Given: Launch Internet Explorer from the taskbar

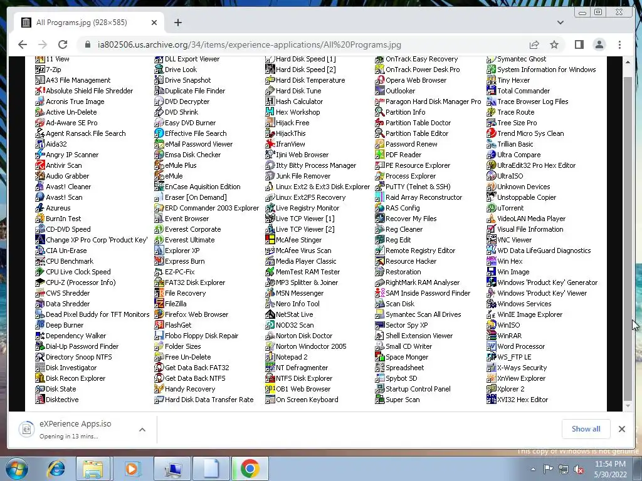Looking at the screenshot, I should [x=56, y=469].
